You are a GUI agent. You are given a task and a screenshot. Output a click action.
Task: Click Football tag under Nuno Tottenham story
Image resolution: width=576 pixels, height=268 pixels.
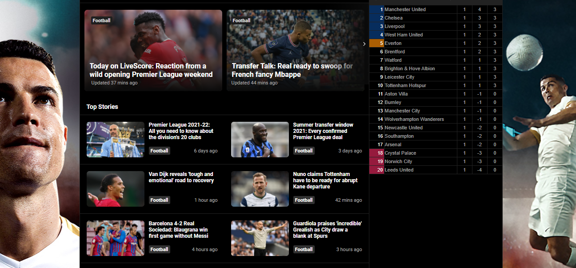click(304, 200)
